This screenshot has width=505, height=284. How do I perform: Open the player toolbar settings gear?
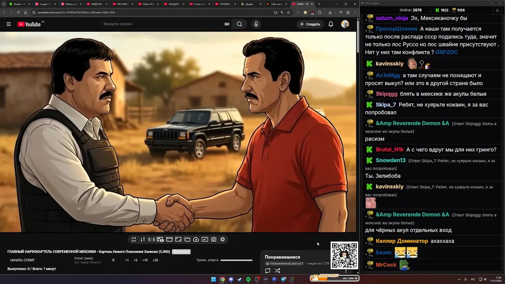(223, 239)
